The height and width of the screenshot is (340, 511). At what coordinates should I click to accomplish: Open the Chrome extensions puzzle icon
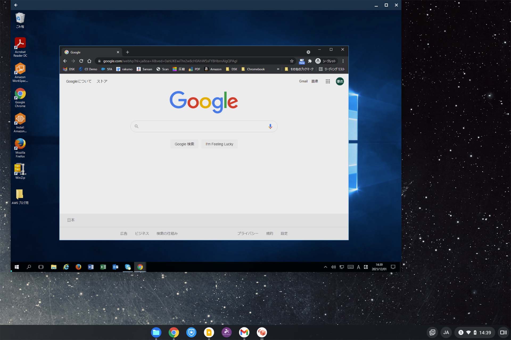point(310,61)
